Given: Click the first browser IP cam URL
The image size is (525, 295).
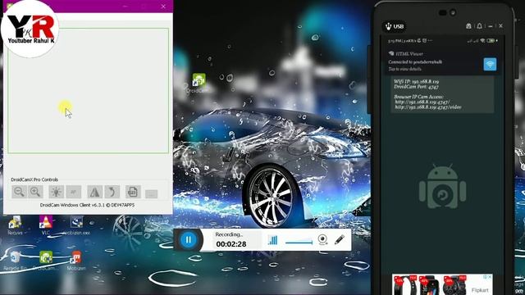Looking at the screenshot, I should tap(422, 102).
